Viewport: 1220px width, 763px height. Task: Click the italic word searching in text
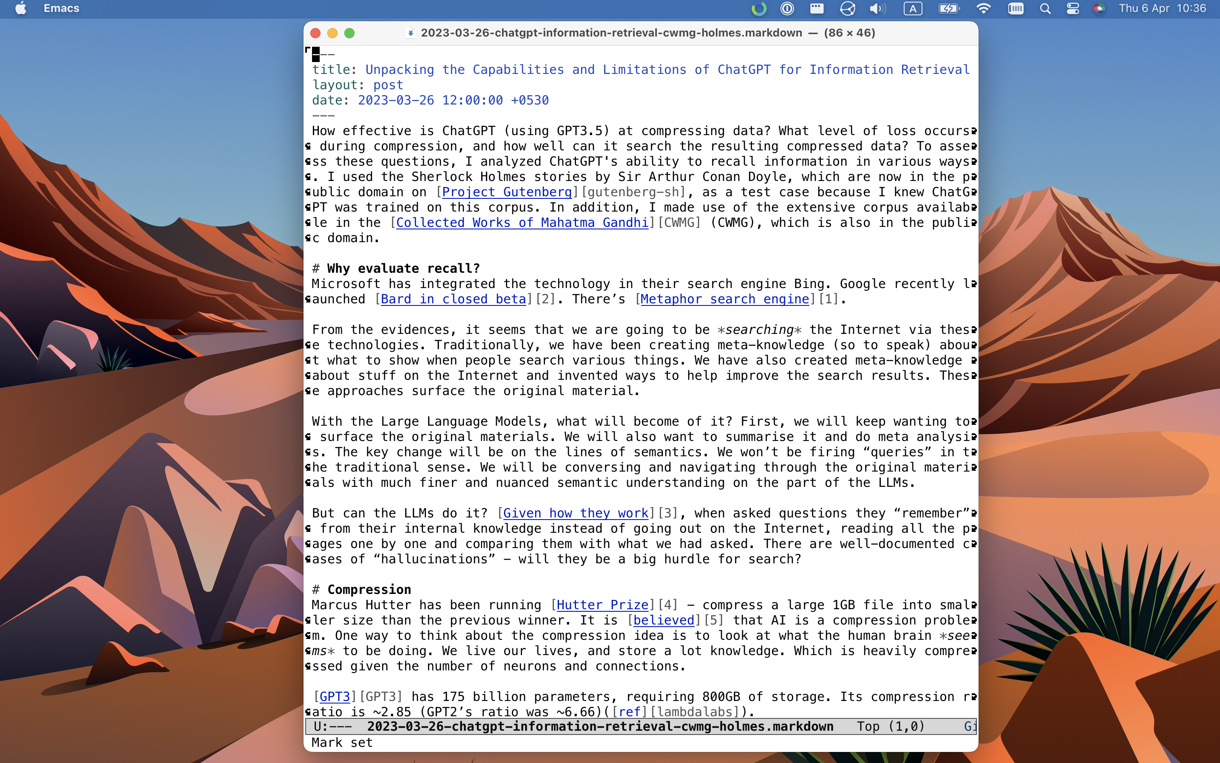[x=759, y=330]
